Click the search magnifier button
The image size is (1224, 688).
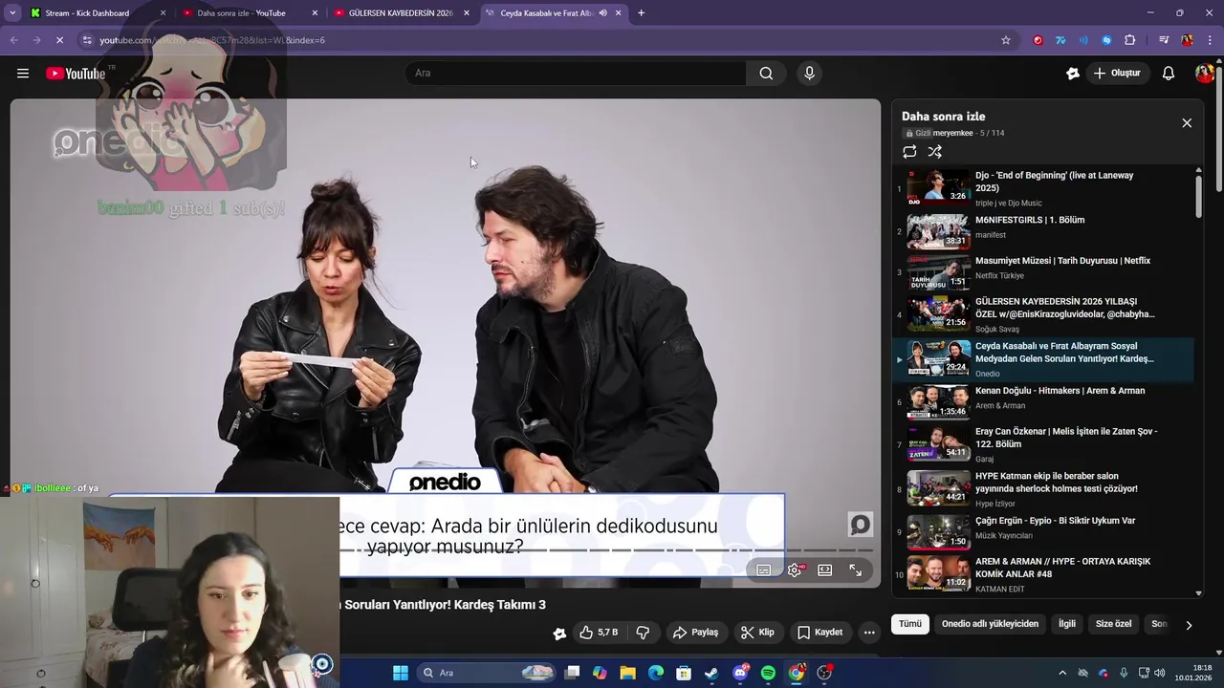click(x=766, y=74)
